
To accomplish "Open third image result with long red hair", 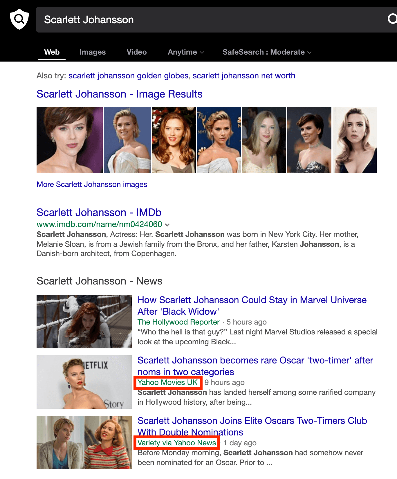I will pyautogui.click(x=174, y=140).
